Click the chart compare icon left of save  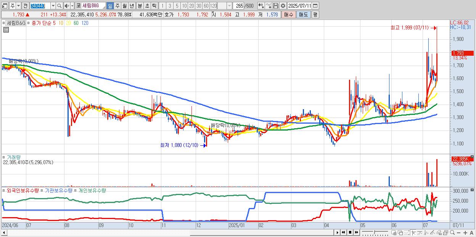click(268, 6)
